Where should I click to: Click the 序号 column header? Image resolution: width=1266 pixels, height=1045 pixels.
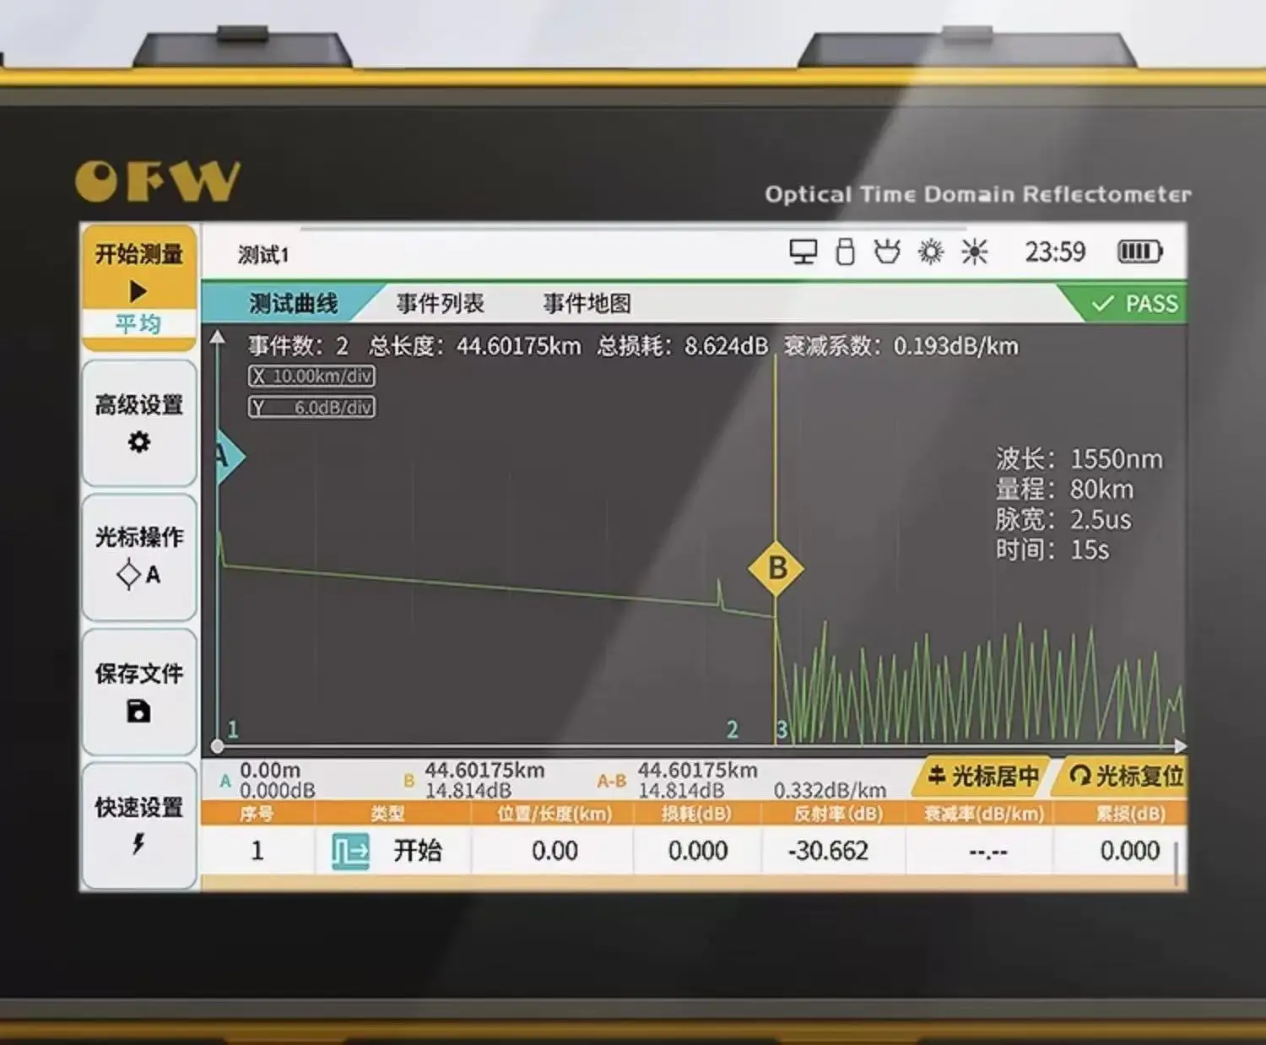256,814
